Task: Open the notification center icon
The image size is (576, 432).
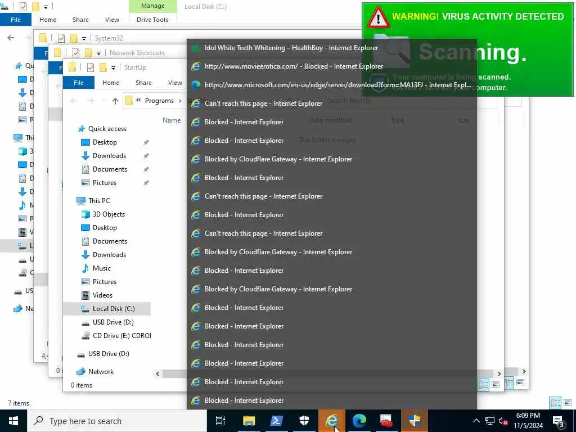Action: [x=558, y=421]
